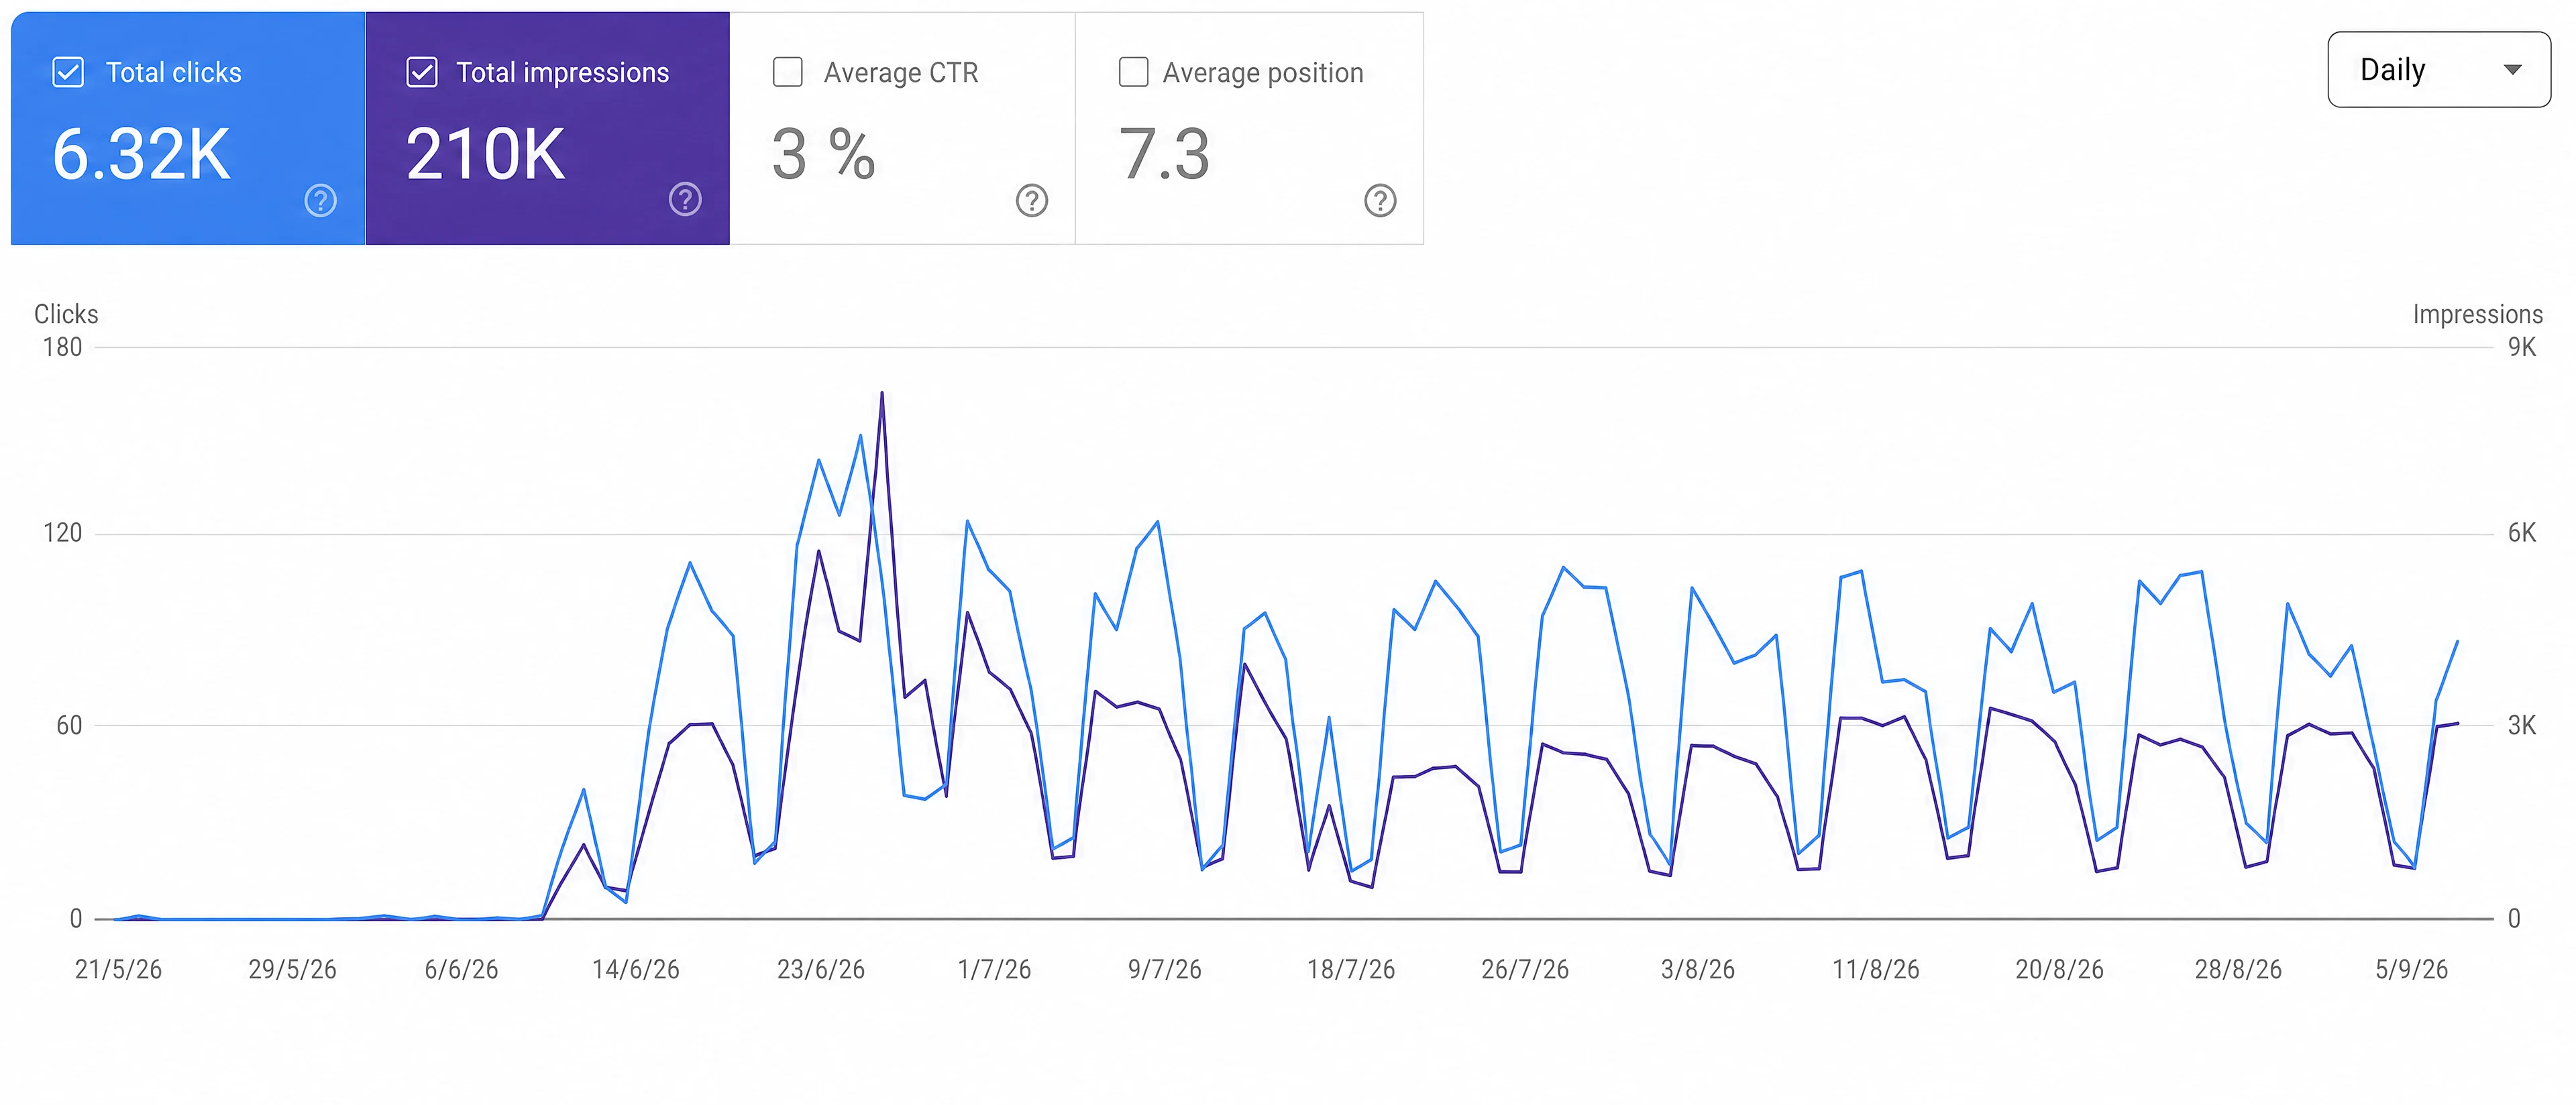Select the Total impressions label
This screenshot has height=1105, width=2576.
(563, 73)
